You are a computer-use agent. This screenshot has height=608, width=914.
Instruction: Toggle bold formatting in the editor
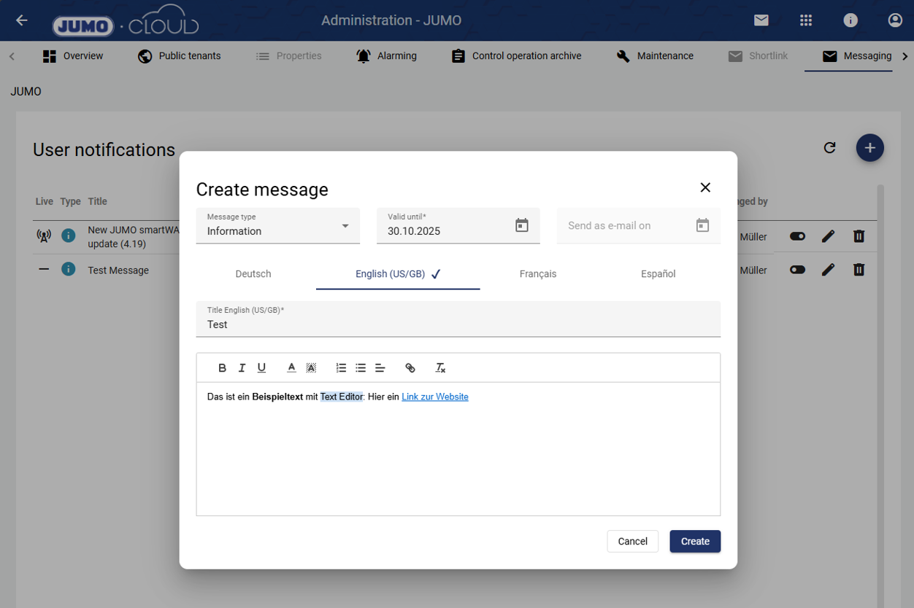point(223,368)
